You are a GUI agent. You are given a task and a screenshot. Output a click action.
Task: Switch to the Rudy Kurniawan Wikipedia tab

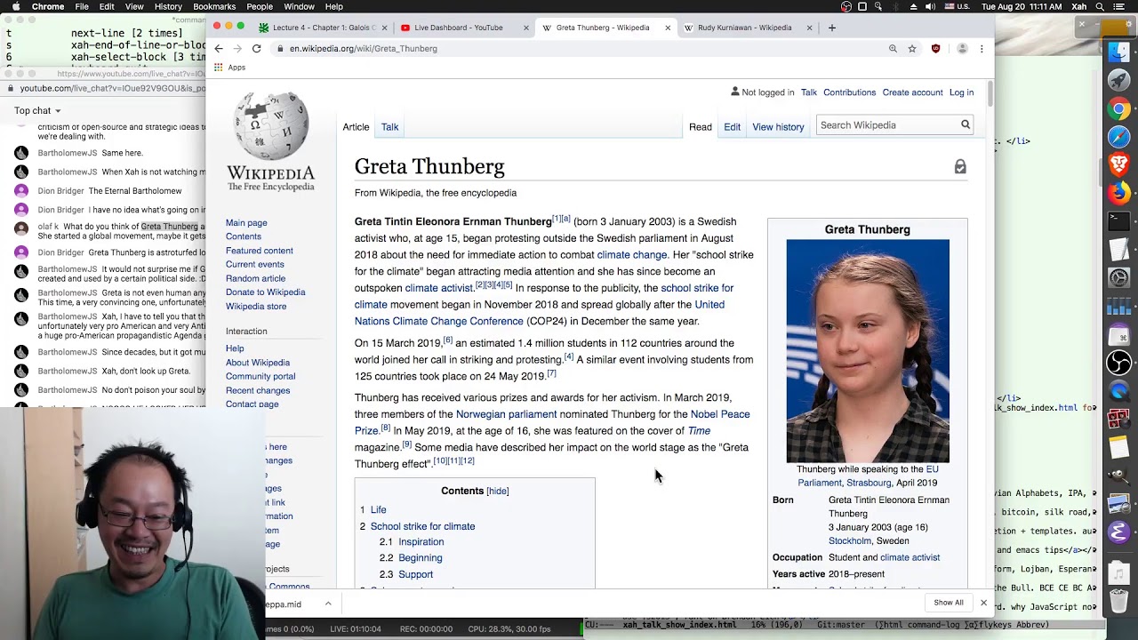pyautogui.click(x=748, y=28)
